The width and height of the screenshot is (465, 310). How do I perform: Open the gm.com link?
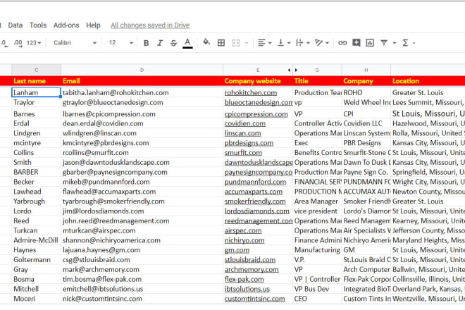coord(237,250)
